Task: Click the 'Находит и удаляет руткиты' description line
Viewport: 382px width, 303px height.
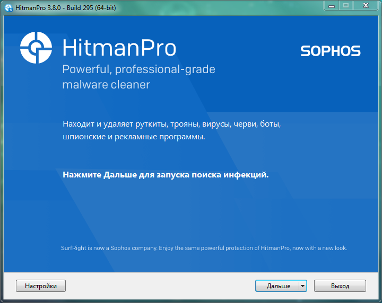Action: (172, 124)
